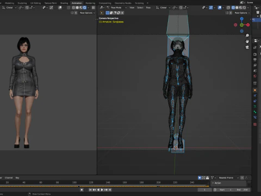Enable rendered shading in the left viewport
This screenshot has height=196, width=261.
[x=85, y=8]
